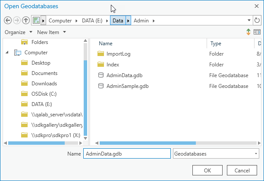The width and height of the screenshot is (264, 181).
Task: Click the OSDisk (C:) folder icon
Action: coord(25,94)
